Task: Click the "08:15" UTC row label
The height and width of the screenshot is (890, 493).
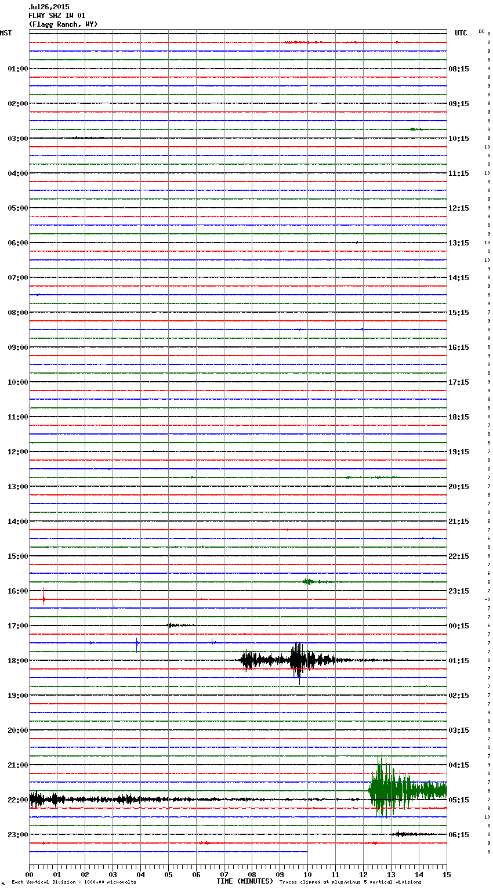Action: click(x=459, y=69)
